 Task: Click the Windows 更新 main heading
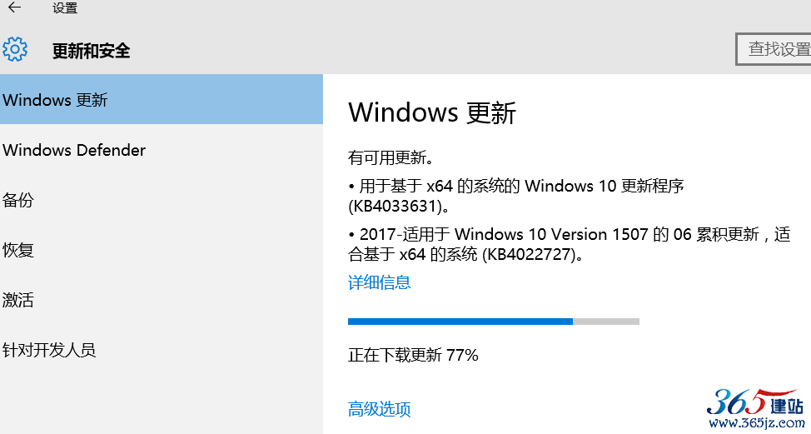coord(432,112)
